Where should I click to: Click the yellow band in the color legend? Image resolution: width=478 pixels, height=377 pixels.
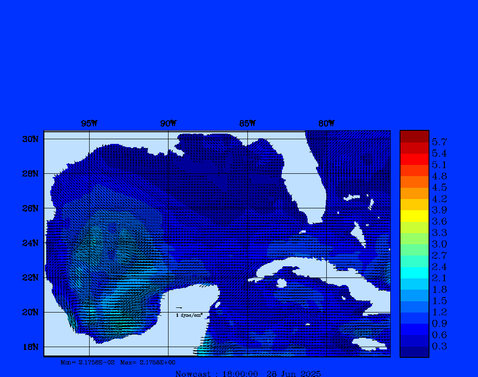click(x=414, y=216)
